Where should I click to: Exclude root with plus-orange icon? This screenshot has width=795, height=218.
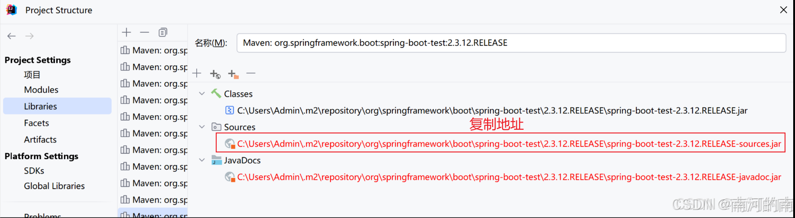[x=233, y=74]
